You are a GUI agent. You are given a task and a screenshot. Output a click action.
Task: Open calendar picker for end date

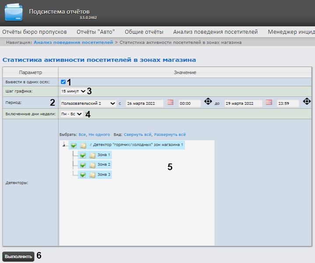[x=269, y=103]
